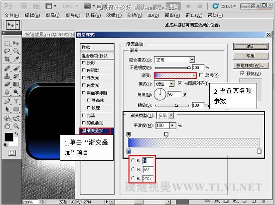Select the Lasso tool
275x205 pixels.
pyautogui.click(x=7, y=51)
